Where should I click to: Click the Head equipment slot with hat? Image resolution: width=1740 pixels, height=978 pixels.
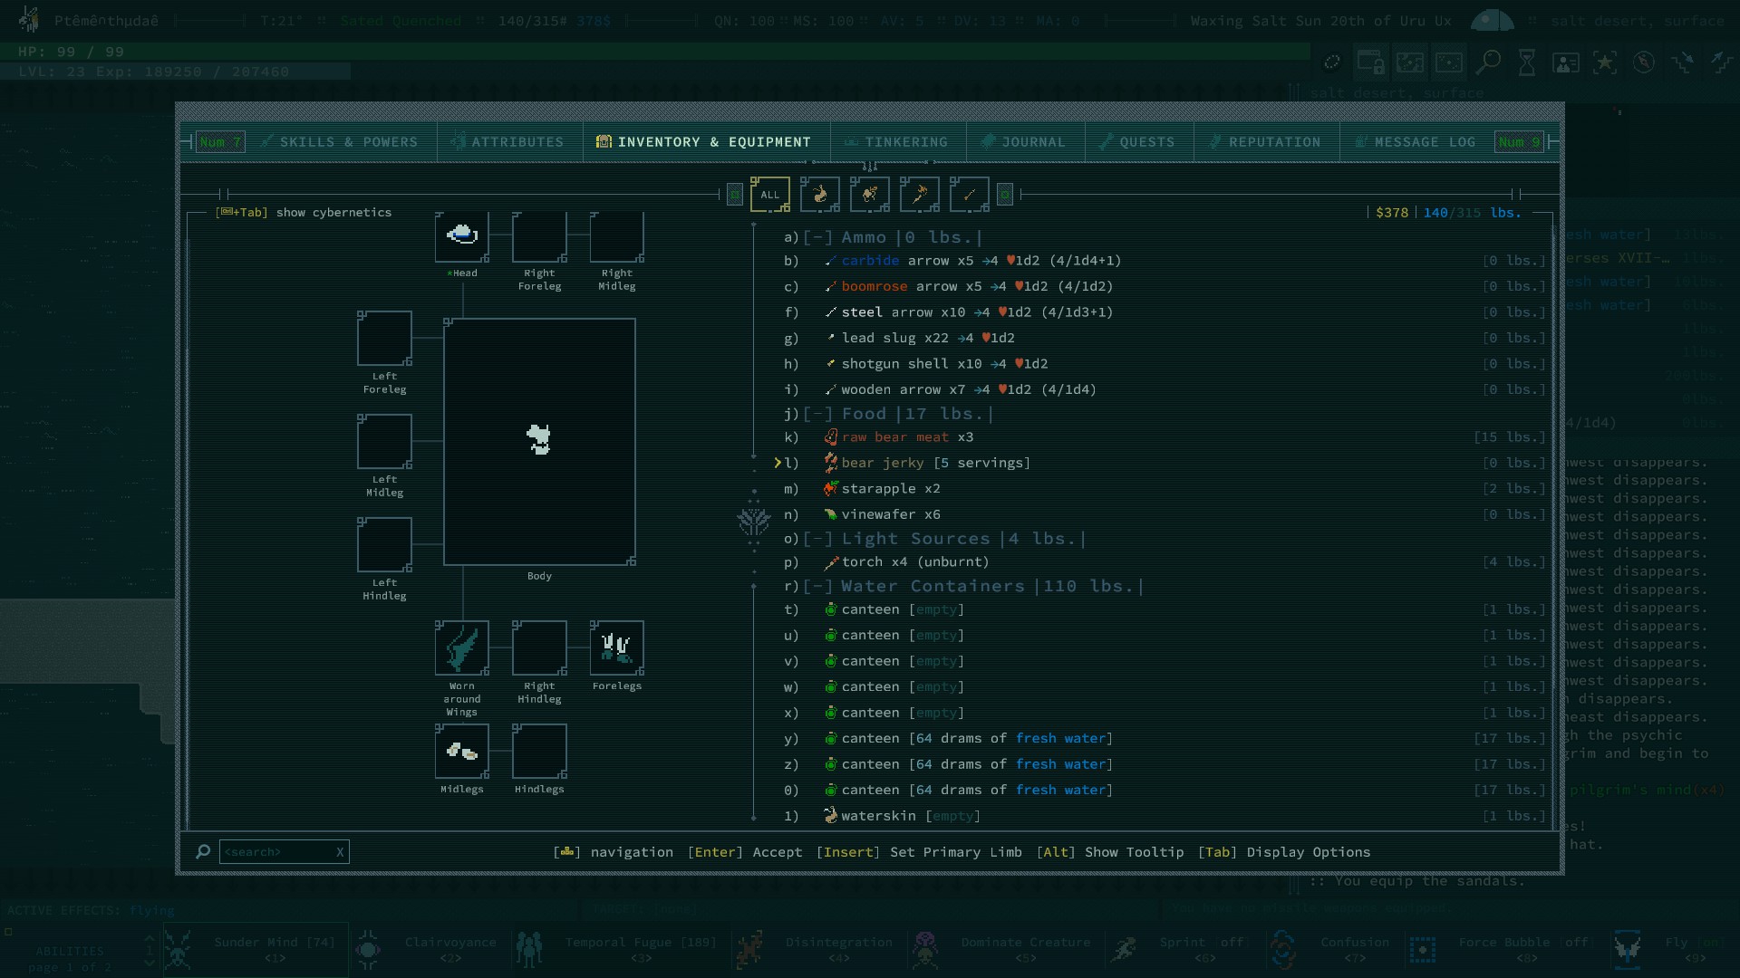(462, 236)
